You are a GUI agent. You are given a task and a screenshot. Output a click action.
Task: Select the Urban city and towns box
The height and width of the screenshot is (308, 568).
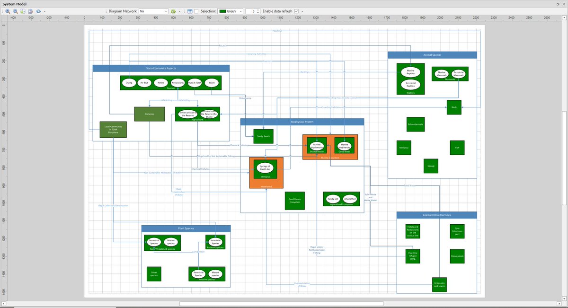439,284
